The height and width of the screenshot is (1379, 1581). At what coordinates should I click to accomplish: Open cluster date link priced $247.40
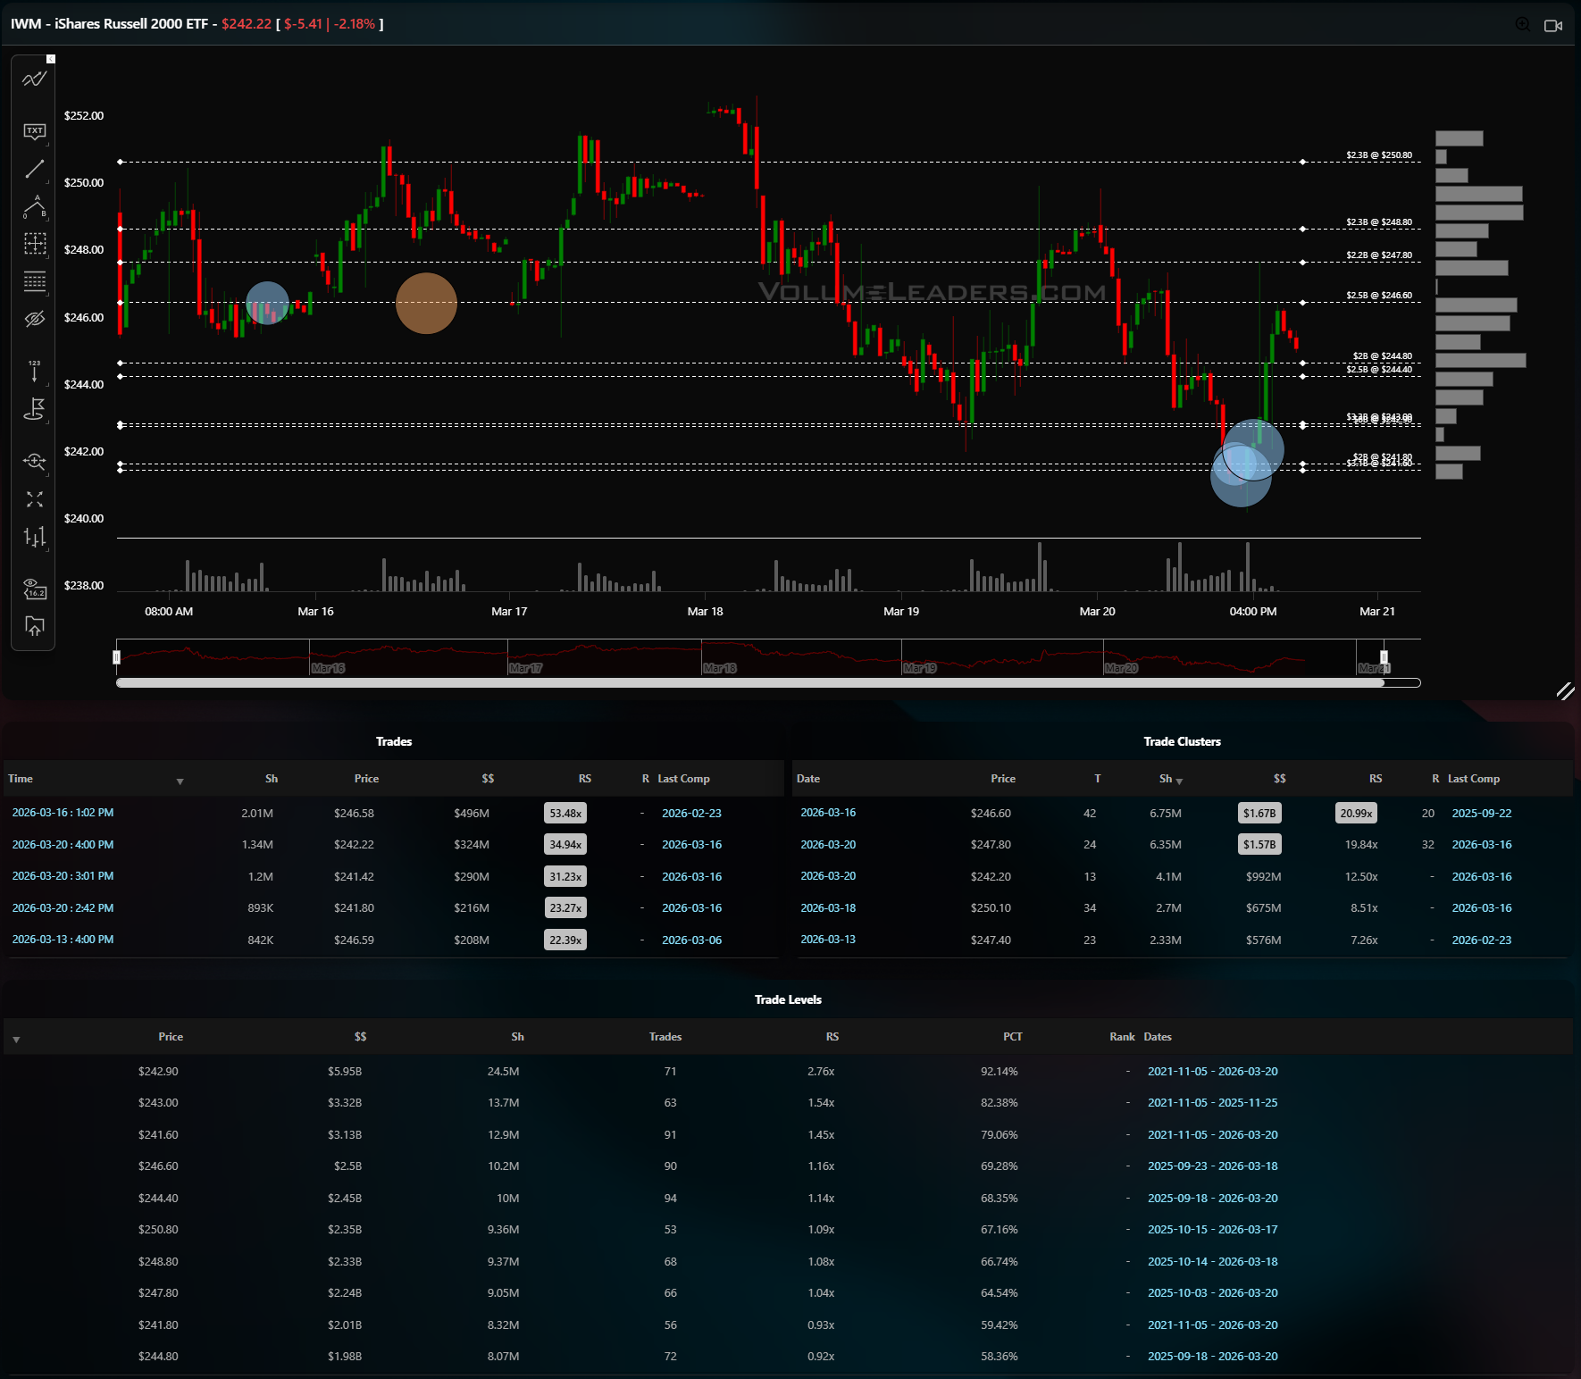click(828, 940)
